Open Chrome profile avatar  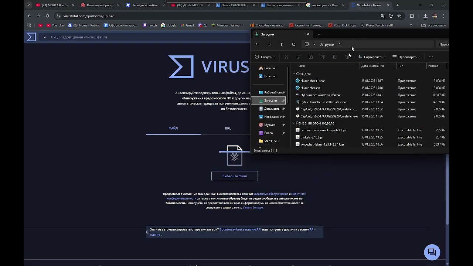coord(435,16)
